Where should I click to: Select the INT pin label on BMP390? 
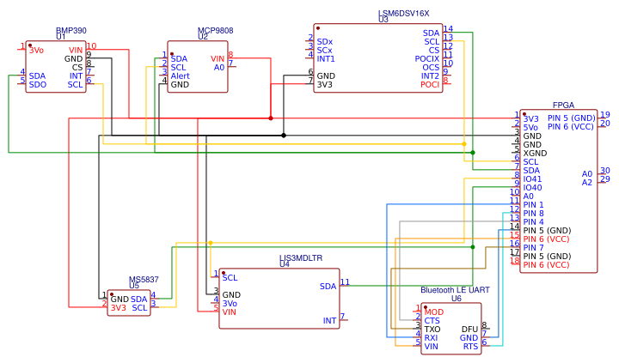pos(77,76)
